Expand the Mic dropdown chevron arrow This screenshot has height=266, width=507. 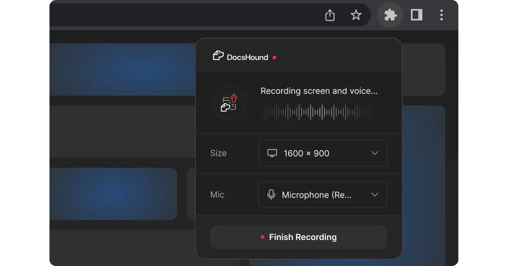tap(375, 195)
